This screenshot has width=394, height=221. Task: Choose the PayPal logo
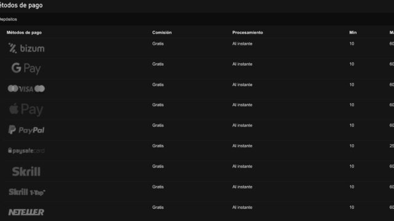pyautogui.click(x=26, y=130)
